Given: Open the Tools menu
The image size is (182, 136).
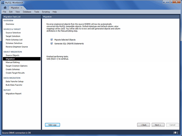Looking at the screenshot, I should coord(36,12).
